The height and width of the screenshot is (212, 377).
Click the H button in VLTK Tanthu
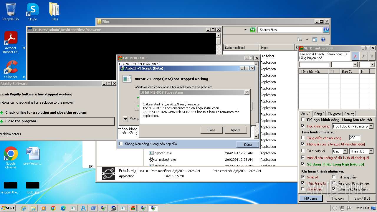tap(372, 56)
